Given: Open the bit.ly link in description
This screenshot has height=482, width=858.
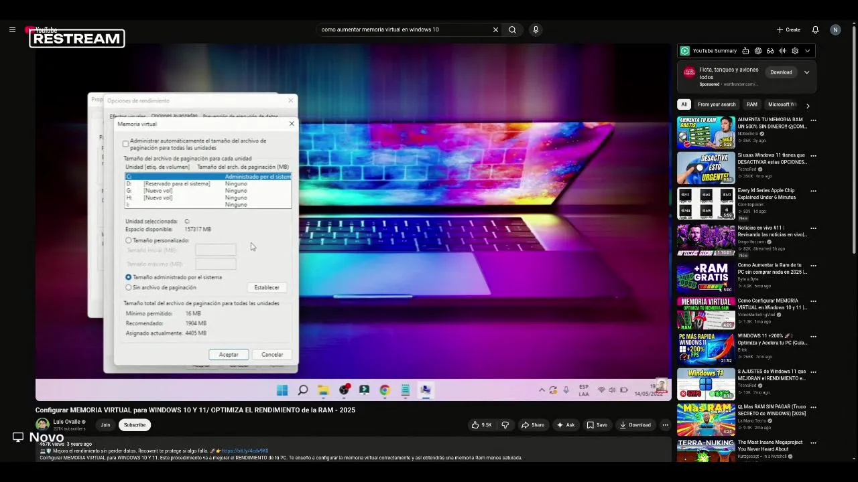Looking at the screenshot, I should (x=245, y=451).
